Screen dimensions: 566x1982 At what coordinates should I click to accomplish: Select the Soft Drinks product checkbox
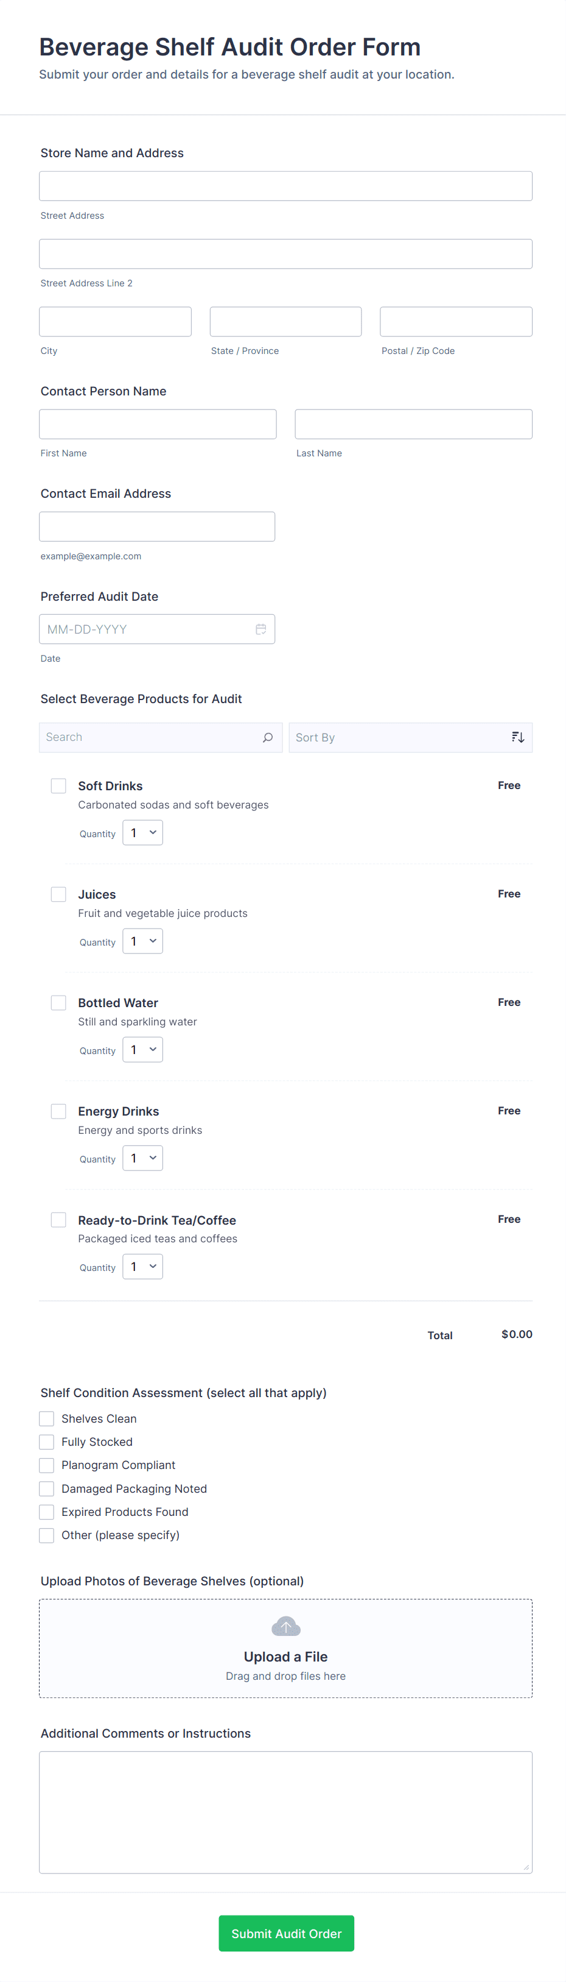coord(58,785)
